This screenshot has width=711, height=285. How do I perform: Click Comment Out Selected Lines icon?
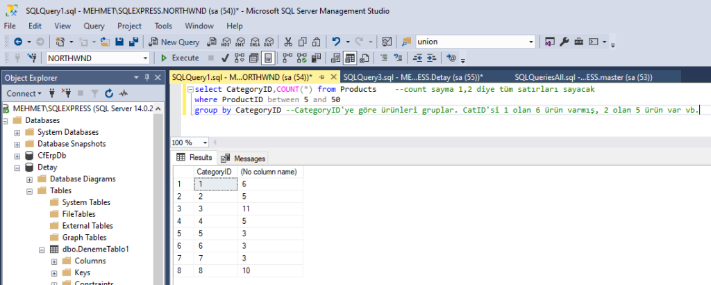(383, 58)
